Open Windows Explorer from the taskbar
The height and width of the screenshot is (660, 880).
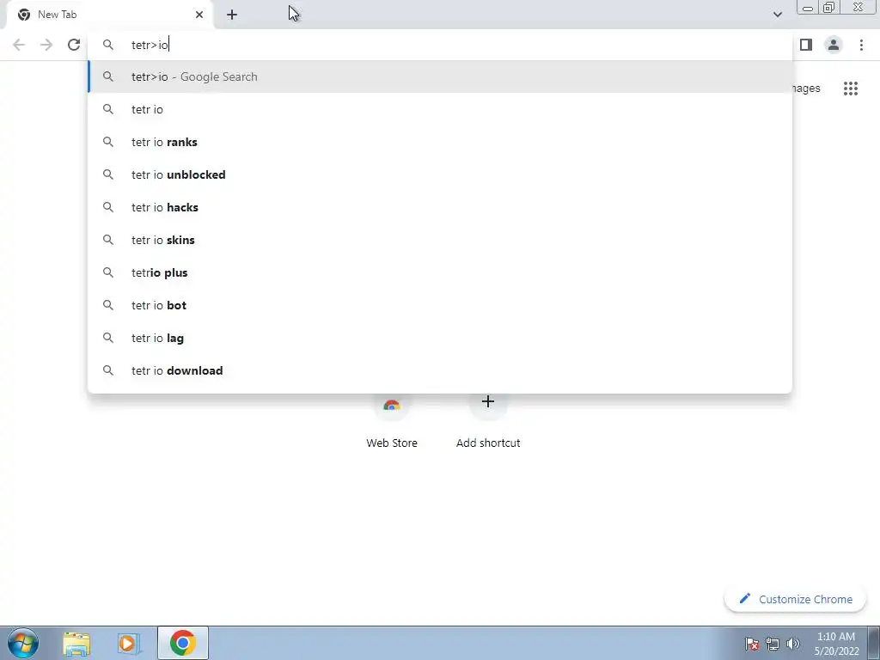(76, 643)
